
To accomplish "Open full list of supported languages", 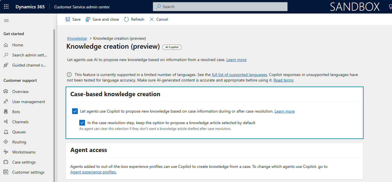I will 239,75.
